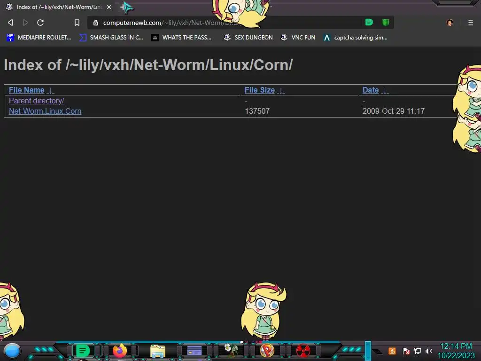Open a new tab with plus button
This screenshot has width=481, height=361.
123,7
